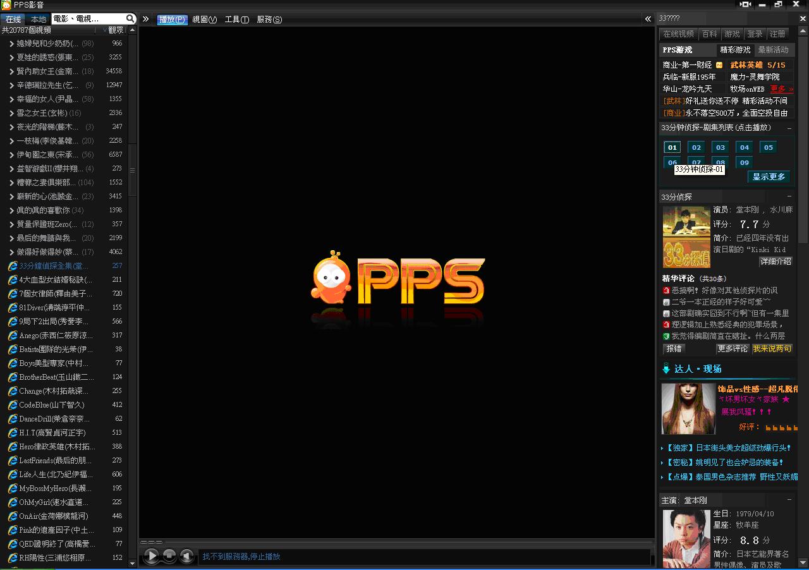809x570 pixels.
Task: Click the orange N icon after 商业-第一财经
Action: pos(719,65)
